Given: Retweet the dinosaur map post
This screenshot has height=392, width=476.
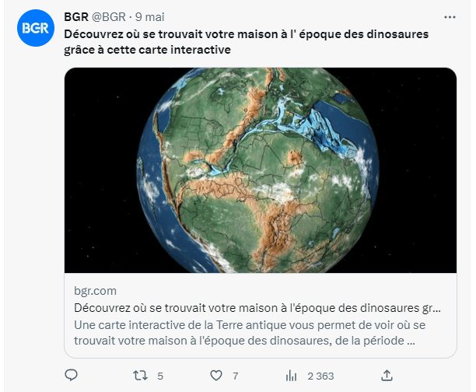Looking at the screenshot, I should coord(140,376).
